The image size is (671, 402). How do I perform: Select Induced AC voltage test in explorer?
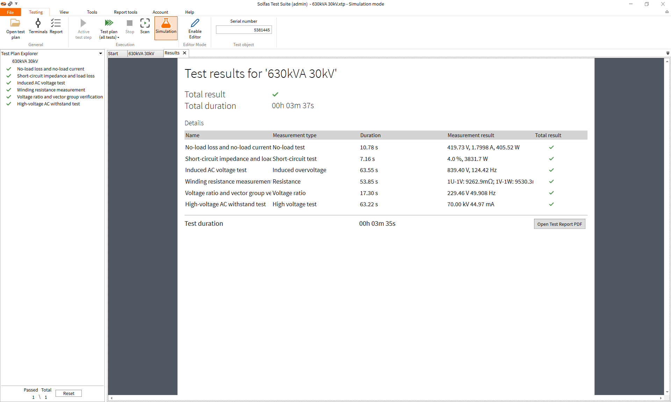tap(41, 83)
